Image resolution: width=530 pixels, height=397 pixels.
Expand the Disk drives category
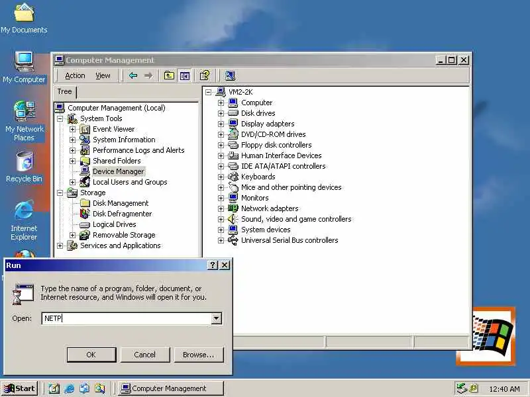point(221,113)
